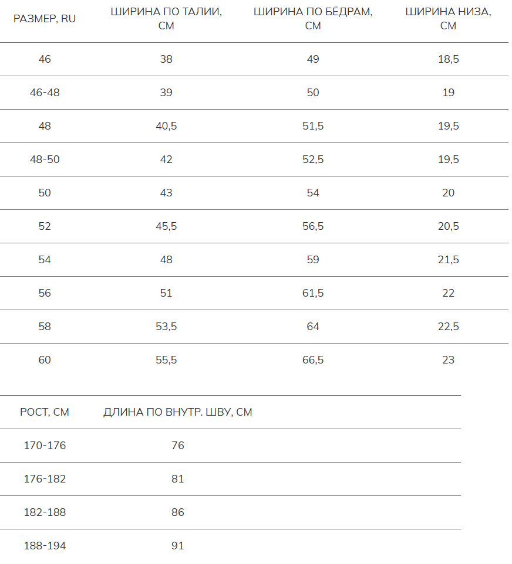Select size 48-50 row label
The height and width of the screenshot is (564, 512).
point(45,159)
